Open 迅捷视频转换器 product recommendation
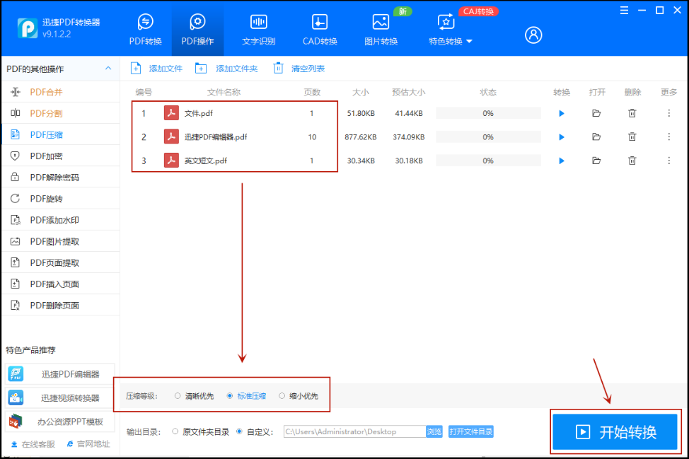The image size is (689, 459). [60, 398]
